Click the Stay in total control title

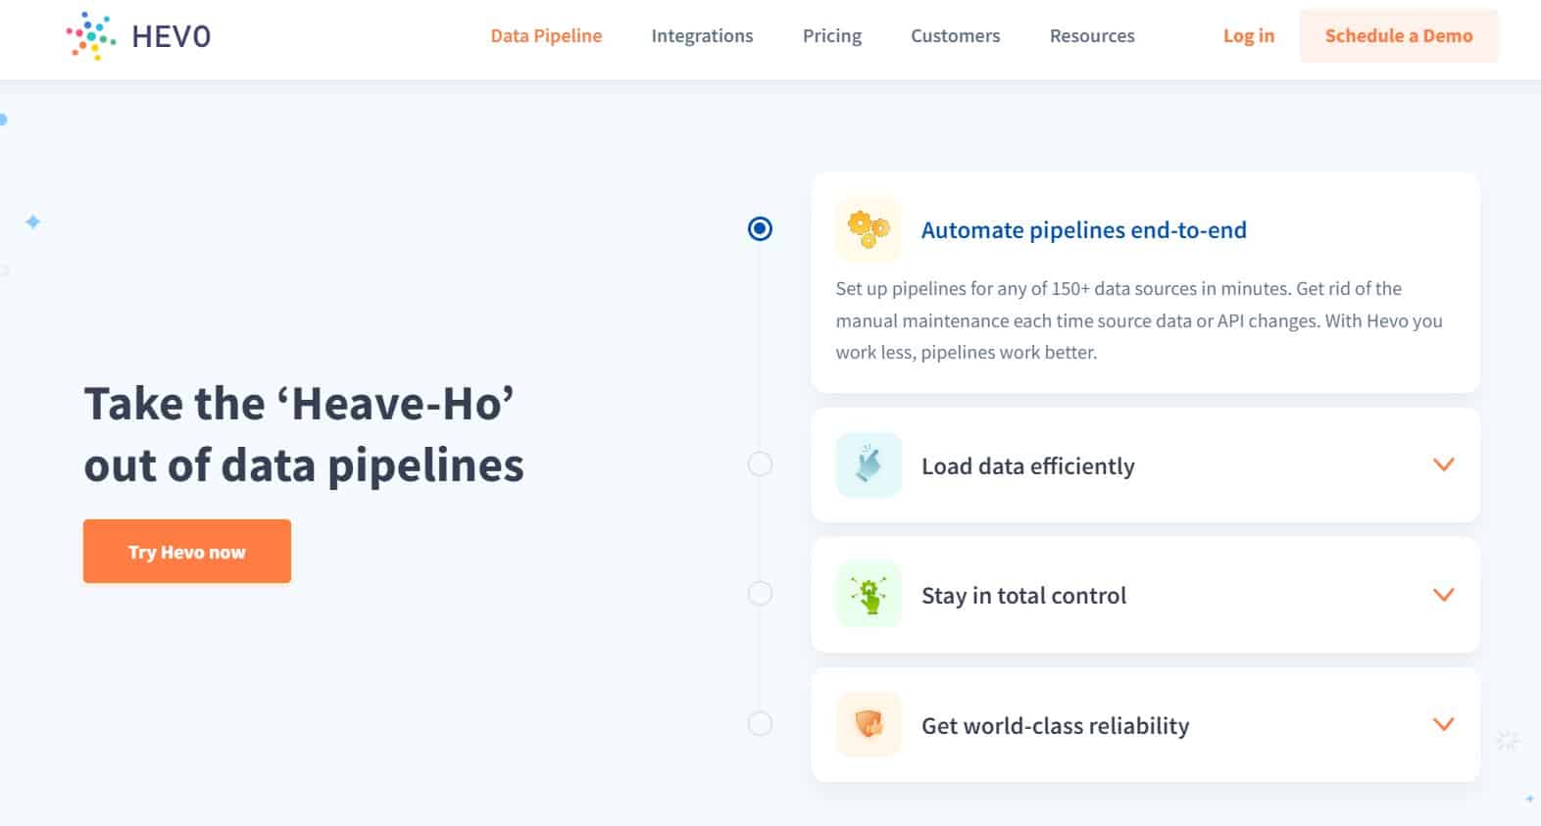coord(1024,596)
